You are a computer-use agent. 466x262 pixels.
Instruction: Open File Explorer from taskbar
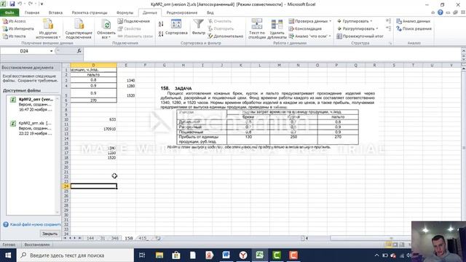click(x=159, y=255)
